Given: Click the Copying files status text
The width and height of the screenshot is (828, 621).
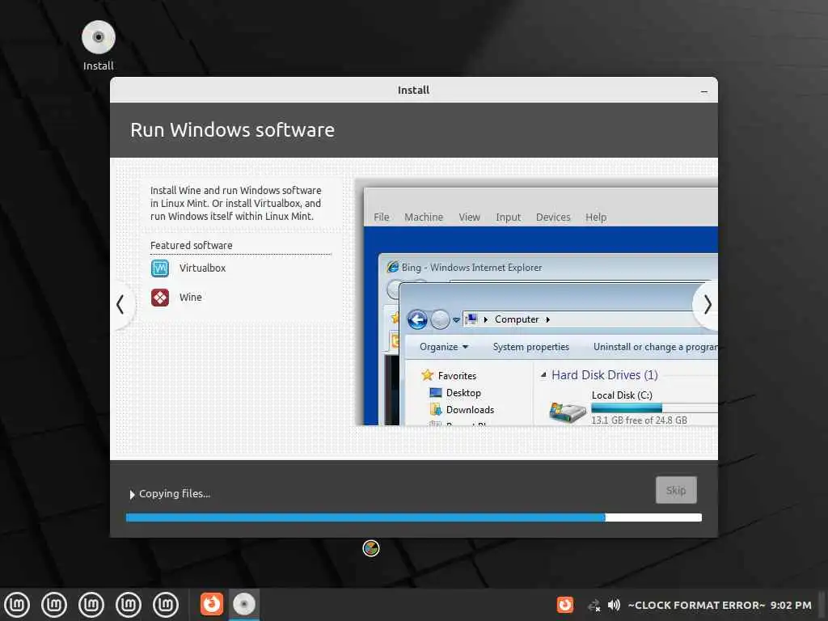Looking at the screenshot, I should (175, 494).
